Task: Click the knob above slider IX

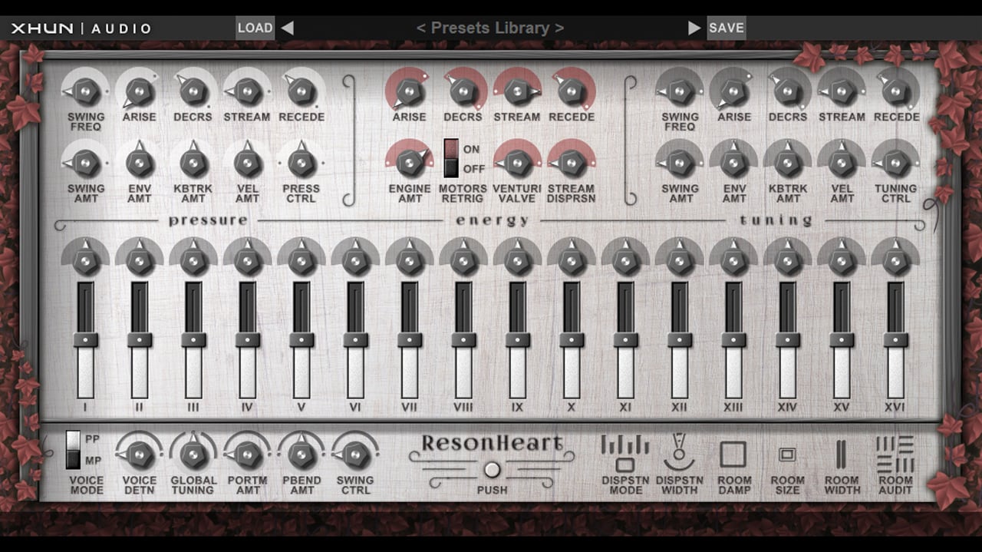Action: (x=517, y=260)
